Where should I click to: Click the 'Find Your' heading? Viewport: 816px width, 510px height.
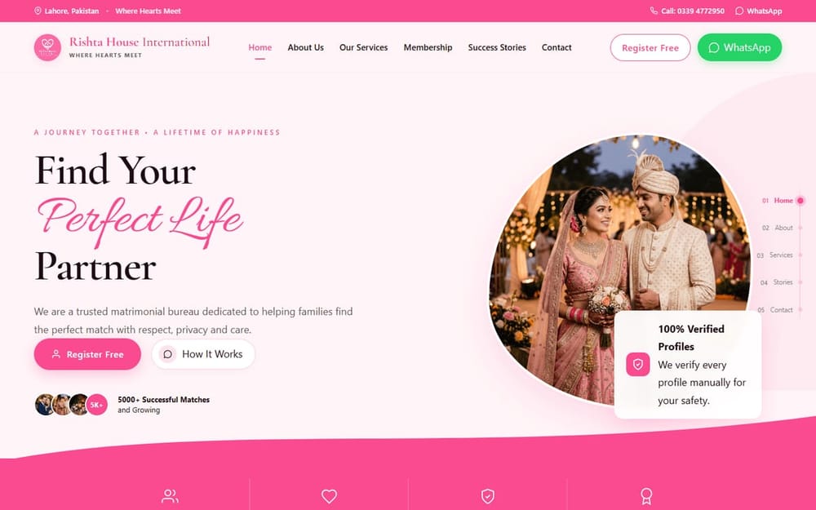coord(115,170)
